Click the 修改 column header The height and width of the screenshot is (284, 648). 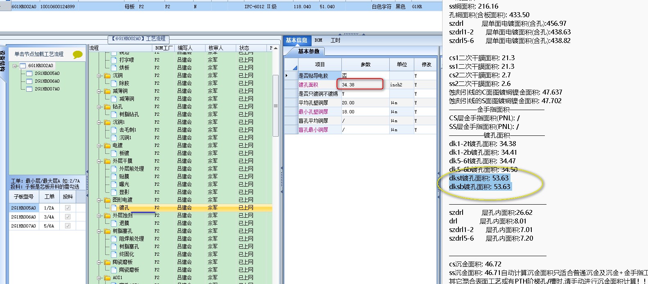pos(425,64)
